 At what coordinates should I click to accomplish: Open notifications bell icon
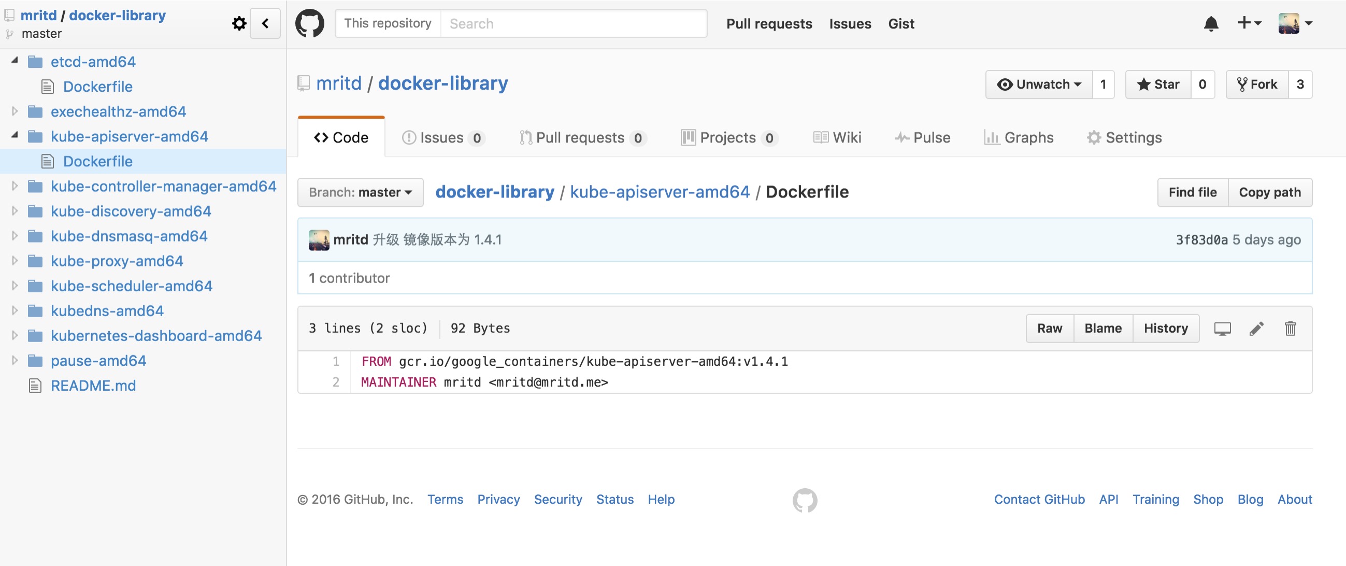(x=1211, y=23)
